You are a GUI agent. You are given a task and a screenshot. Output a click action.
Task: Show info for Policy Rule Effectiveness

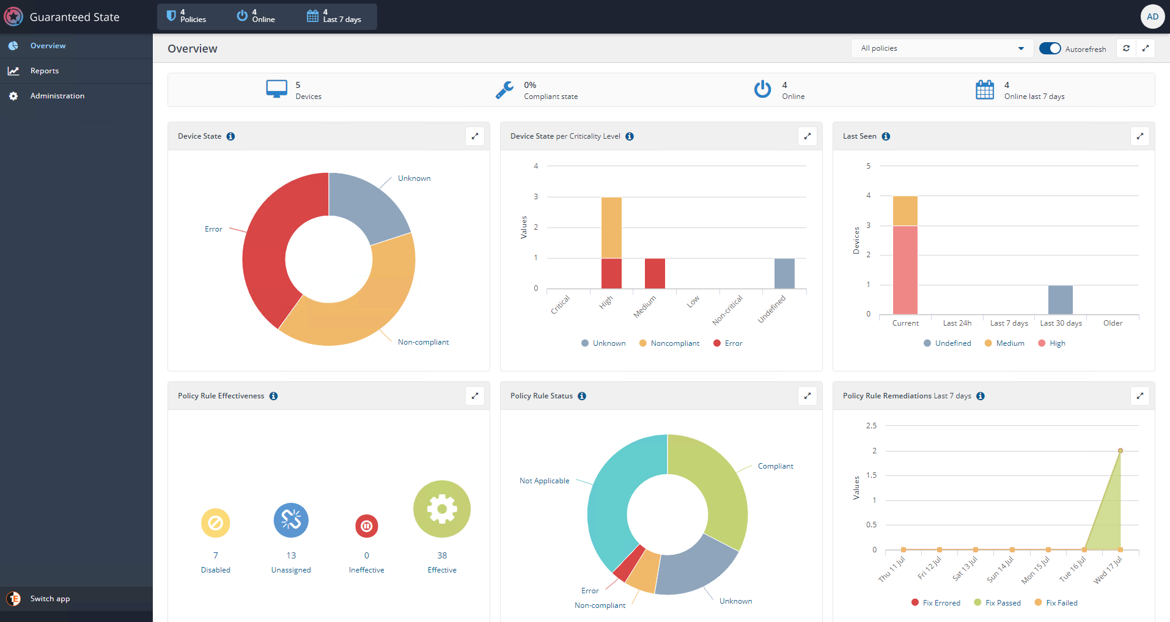(273, 396)
